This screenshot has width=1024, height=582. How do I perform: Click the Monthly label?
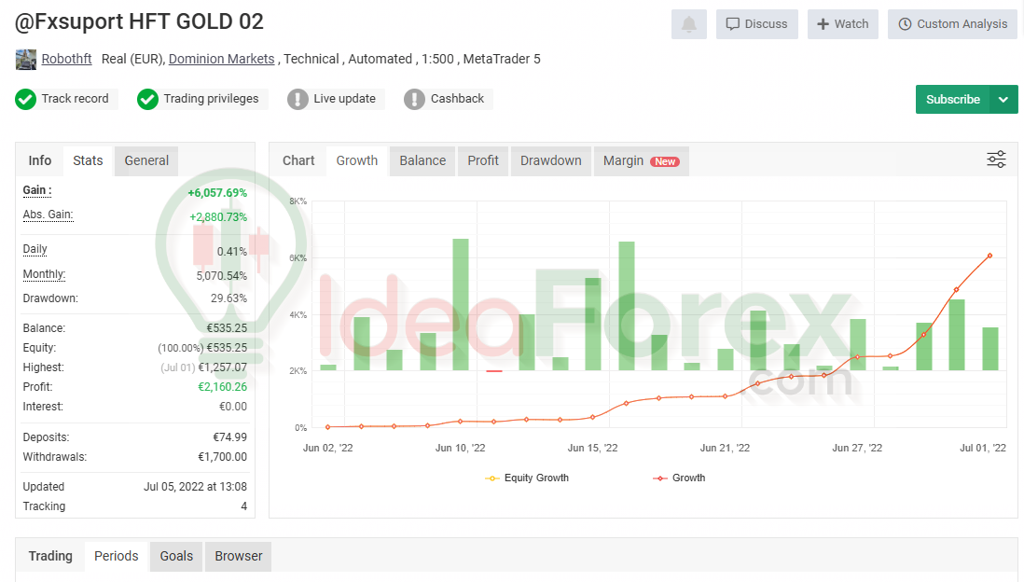45,273
